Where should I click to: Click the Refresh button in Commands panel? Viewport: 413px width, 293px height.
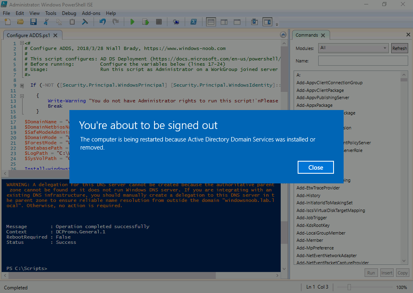(399, 48)
